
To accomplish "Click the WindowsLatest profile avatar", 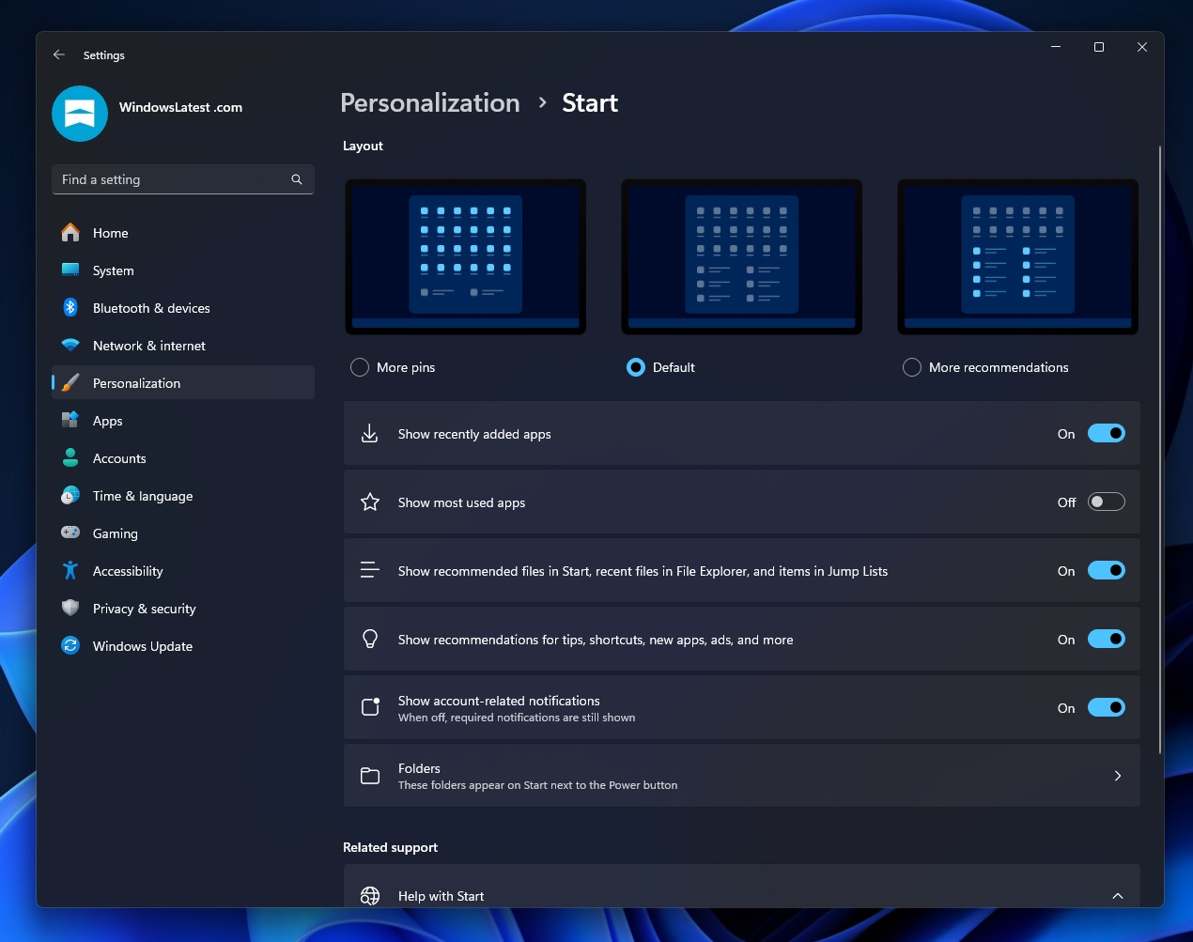I will point(80,114).
